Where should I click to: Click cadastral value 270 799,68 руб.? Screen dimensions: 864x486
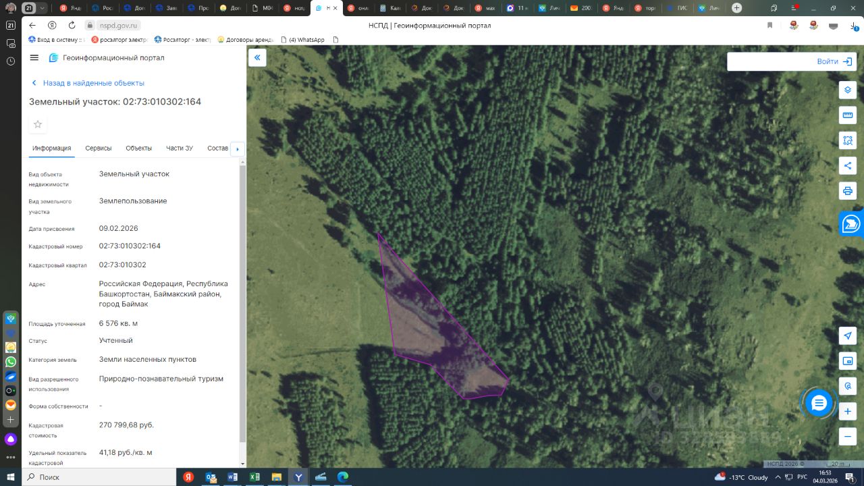coord(126,425)
